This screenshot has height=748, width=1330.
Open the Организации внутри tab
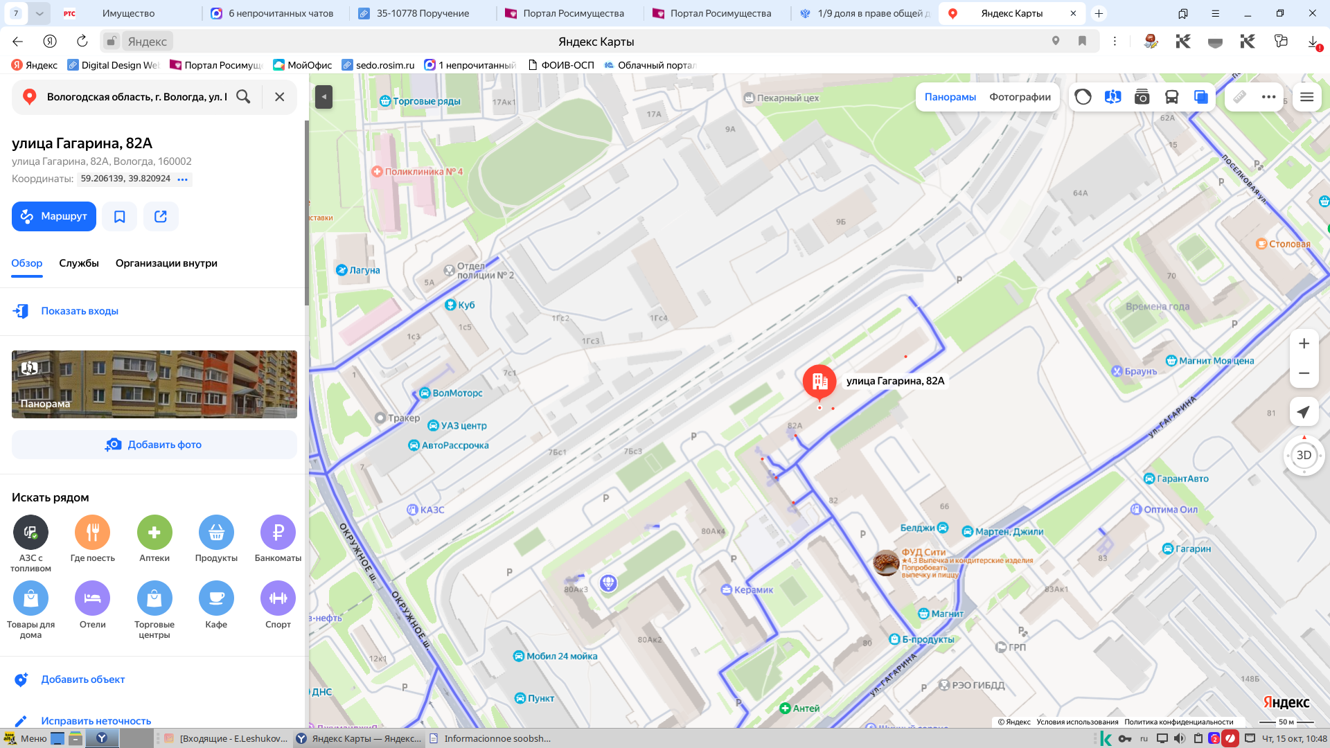(x=166, y=263)
